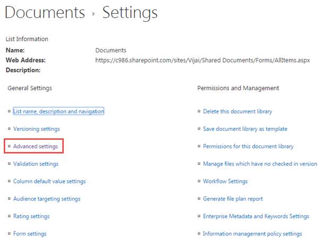
Task: Open List name, description and navigation link
Action: click(58, 111)
